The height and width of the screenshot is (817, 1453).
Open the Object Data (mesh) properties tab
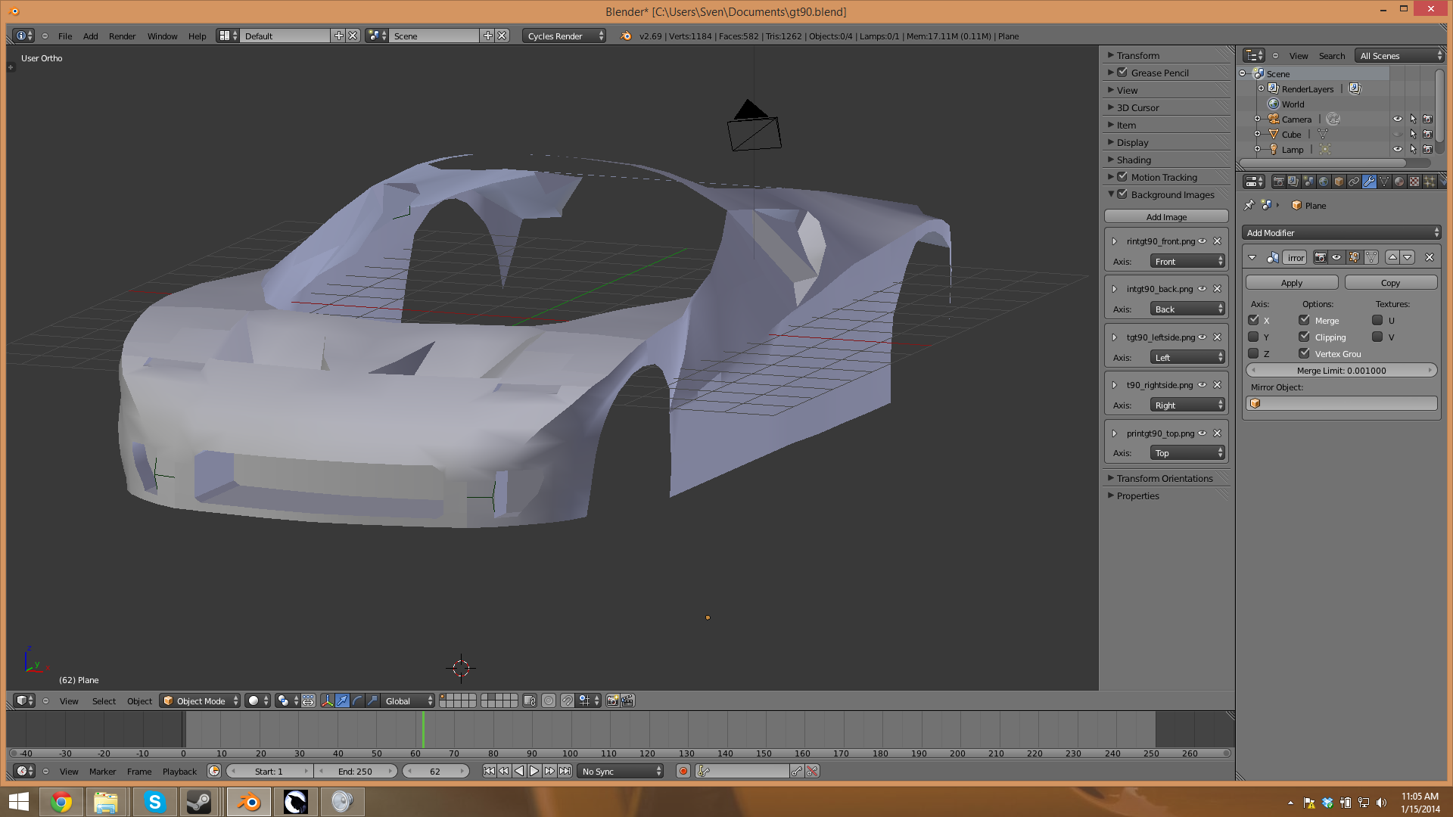pyautogui.click(x=1383, y=182)
